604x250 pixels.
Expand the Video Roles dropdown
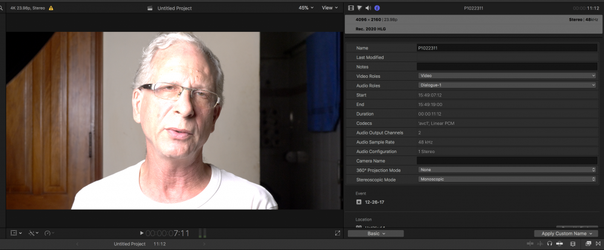[x=507, y=76]
